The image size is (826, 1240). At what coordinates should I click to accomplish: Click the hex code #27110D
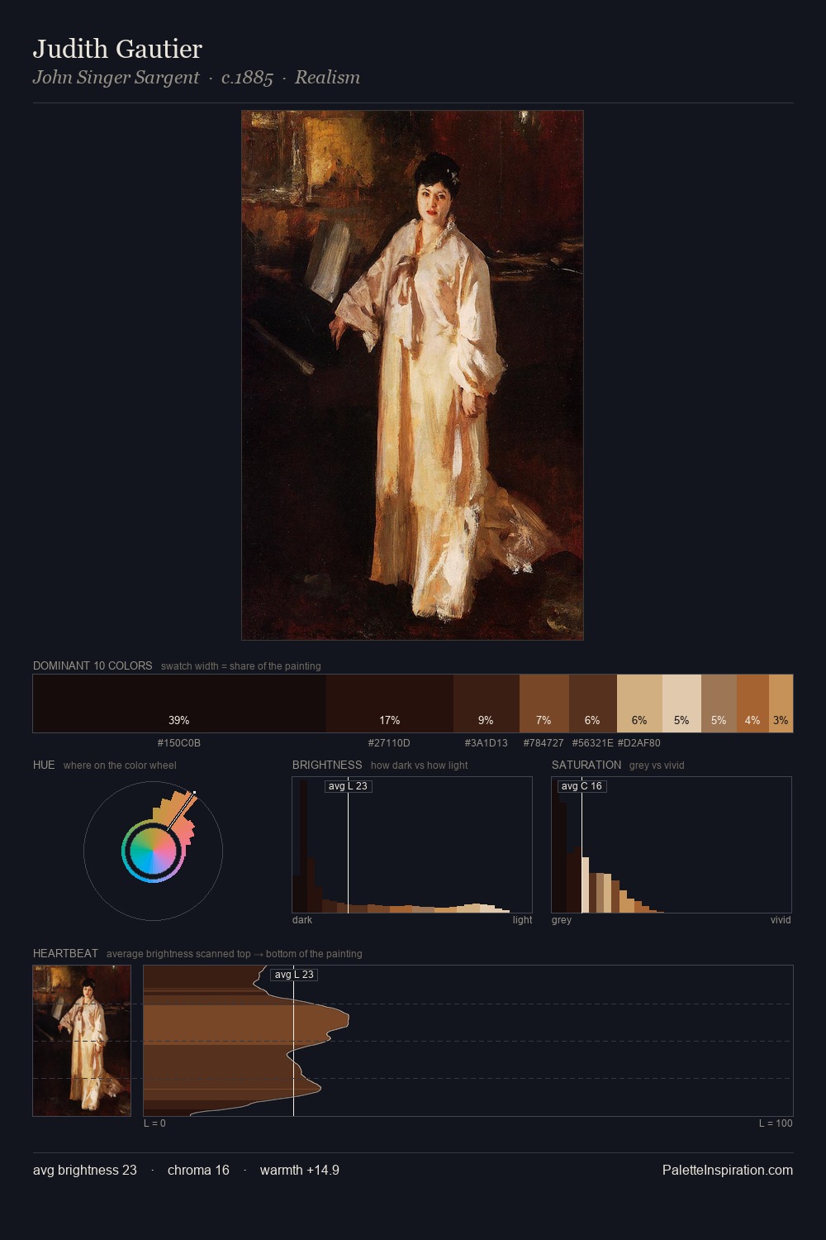click(389, 743)
